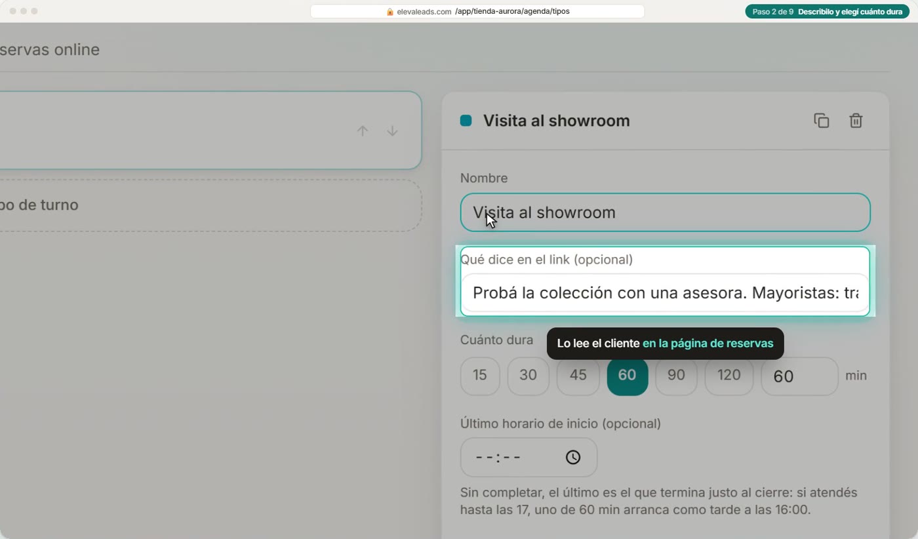Viewport: 918px width, 539px height.
Task: Move the card down with arrow
Action: (392, 131)
